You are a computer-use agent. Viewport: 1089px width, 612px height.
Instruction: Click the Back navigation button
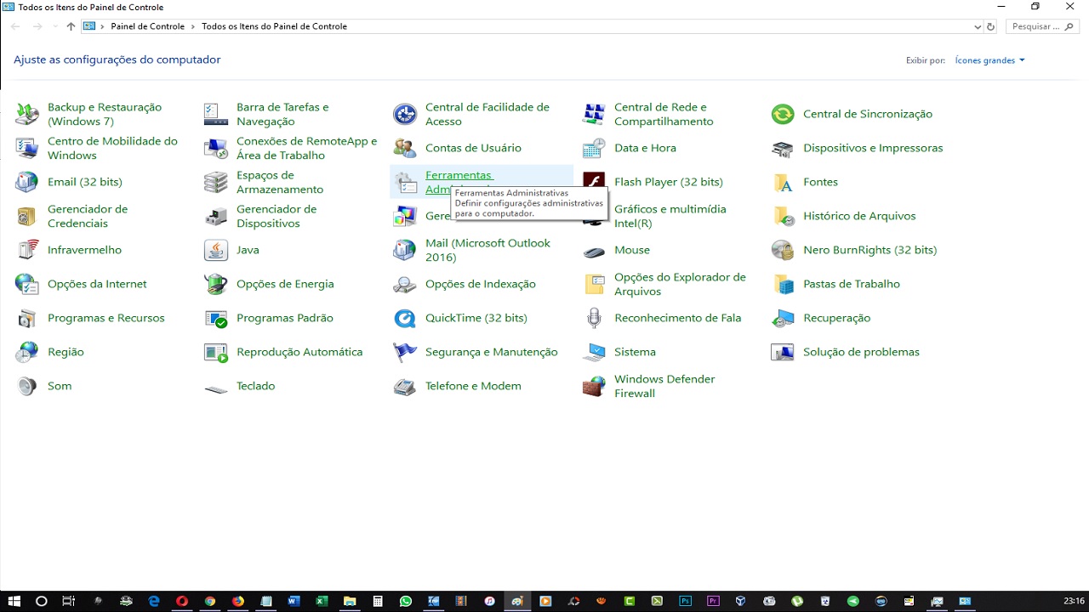click(x=14, y=26)
